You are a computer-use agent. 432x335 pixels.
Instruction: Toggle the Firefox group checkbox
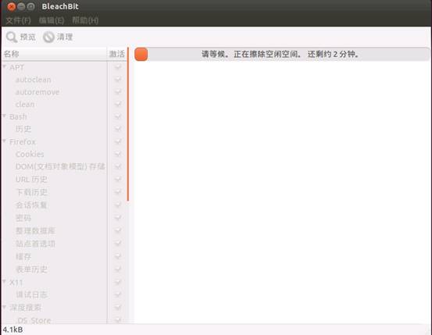118,141
